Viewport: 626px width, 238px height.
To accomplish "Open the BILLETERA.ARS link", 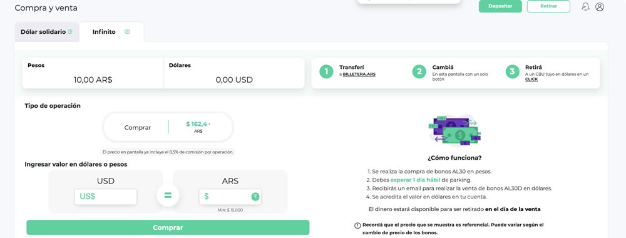I will [x=359, y=75].
